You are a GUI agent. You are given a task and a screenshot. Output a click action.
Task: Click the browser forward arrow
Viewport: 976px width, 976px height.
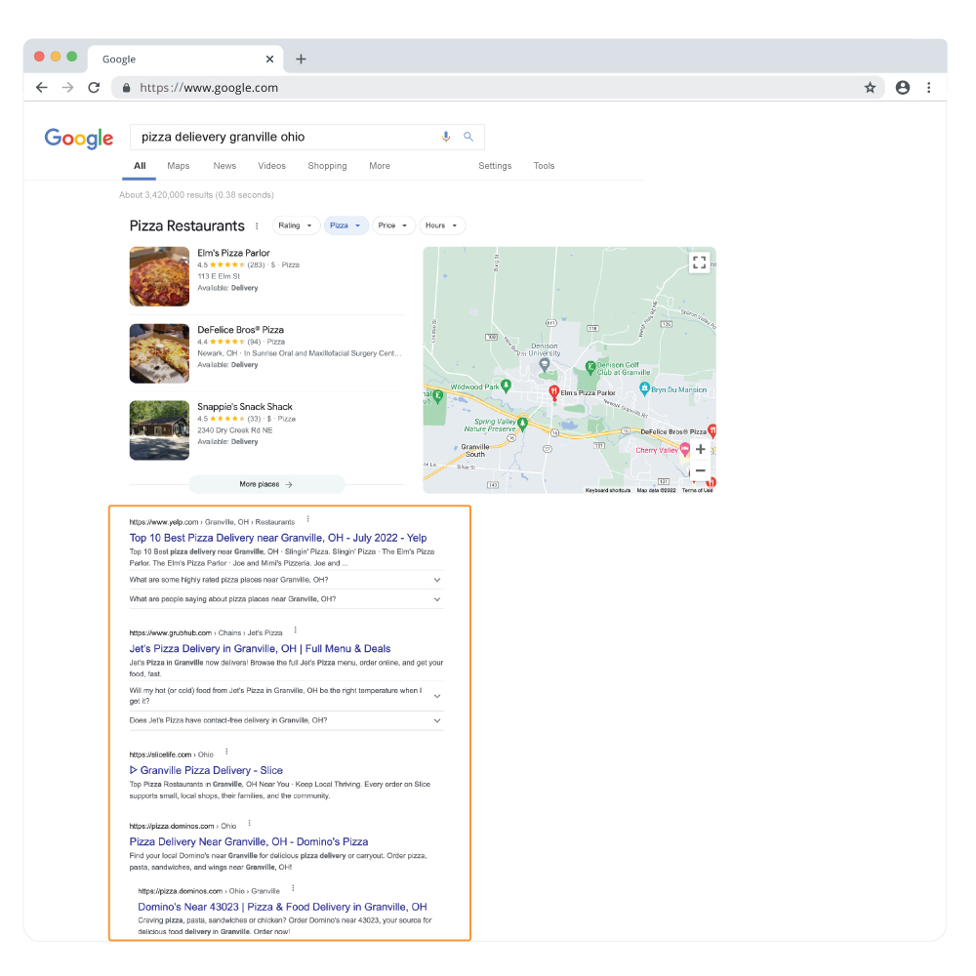tap(68, 88)
